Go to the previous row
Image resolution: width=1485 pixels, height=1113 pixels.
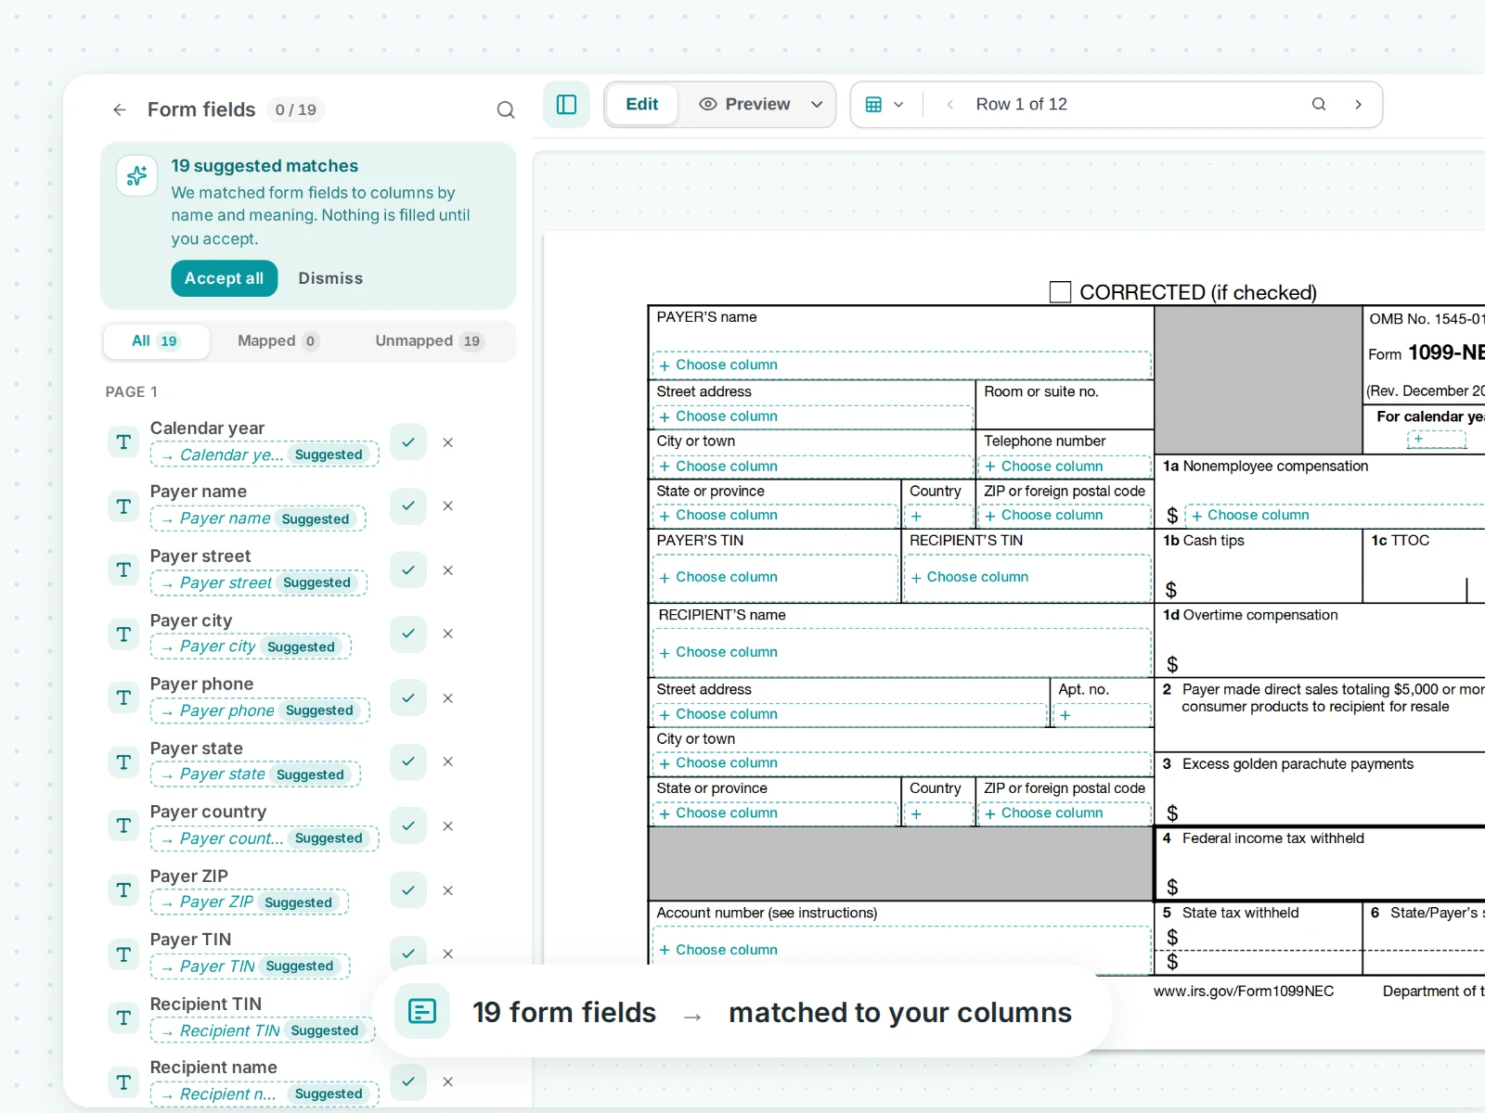click(x=949, y=104)
